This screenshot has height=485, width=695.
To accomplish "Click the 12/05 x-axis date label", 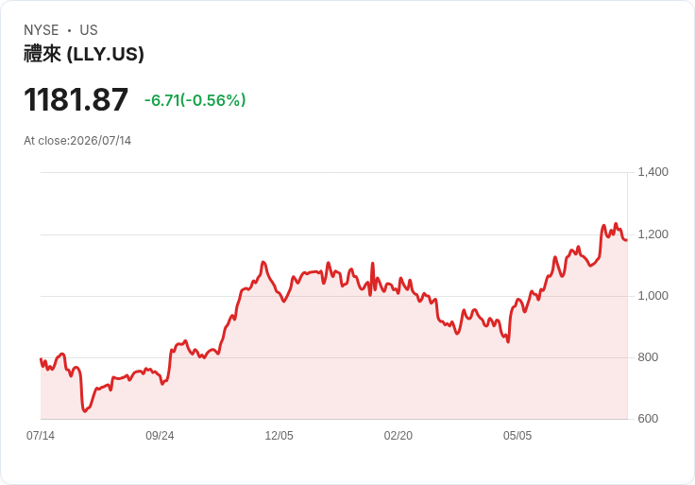I will coord(279,436).
